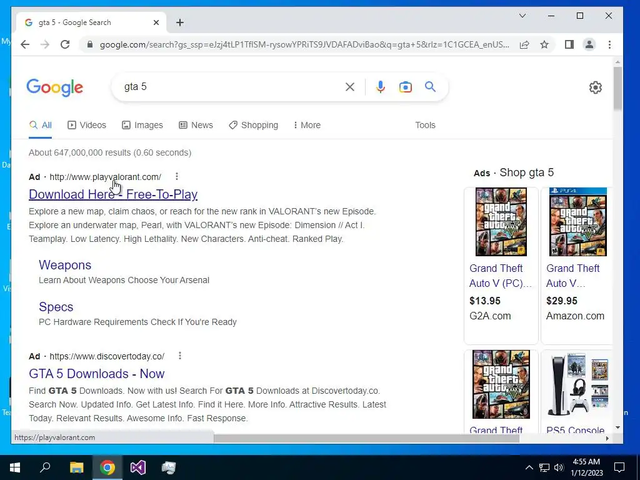
Task: Click the forward navigation arrow
Action: pos(45,44)
